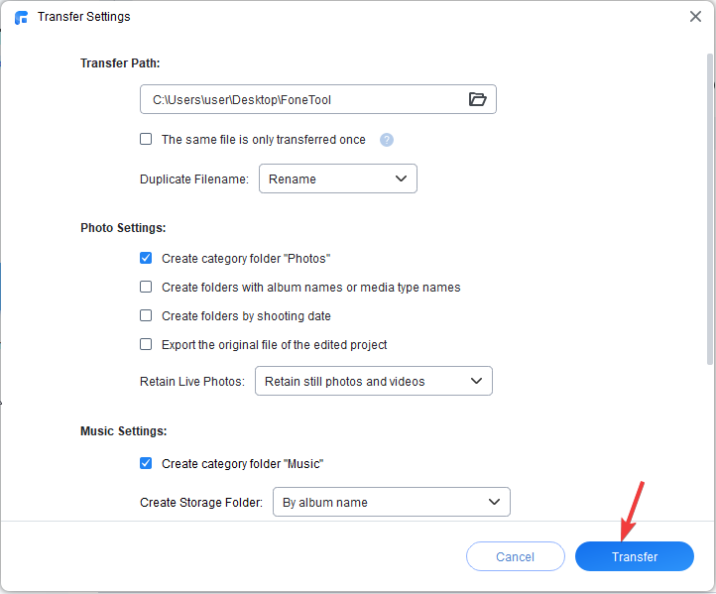The height and width of the screenshot is (594, 716).
Task: Click the dialog vertical scrollbar
Action: pos(710,208)
